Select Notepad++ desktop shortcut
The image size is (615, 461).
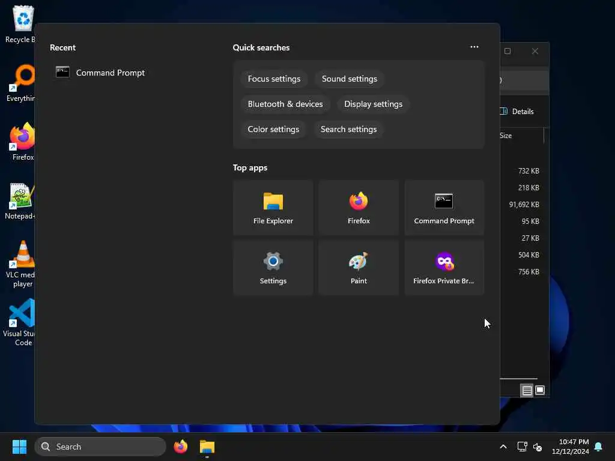(x=20, y=200)
